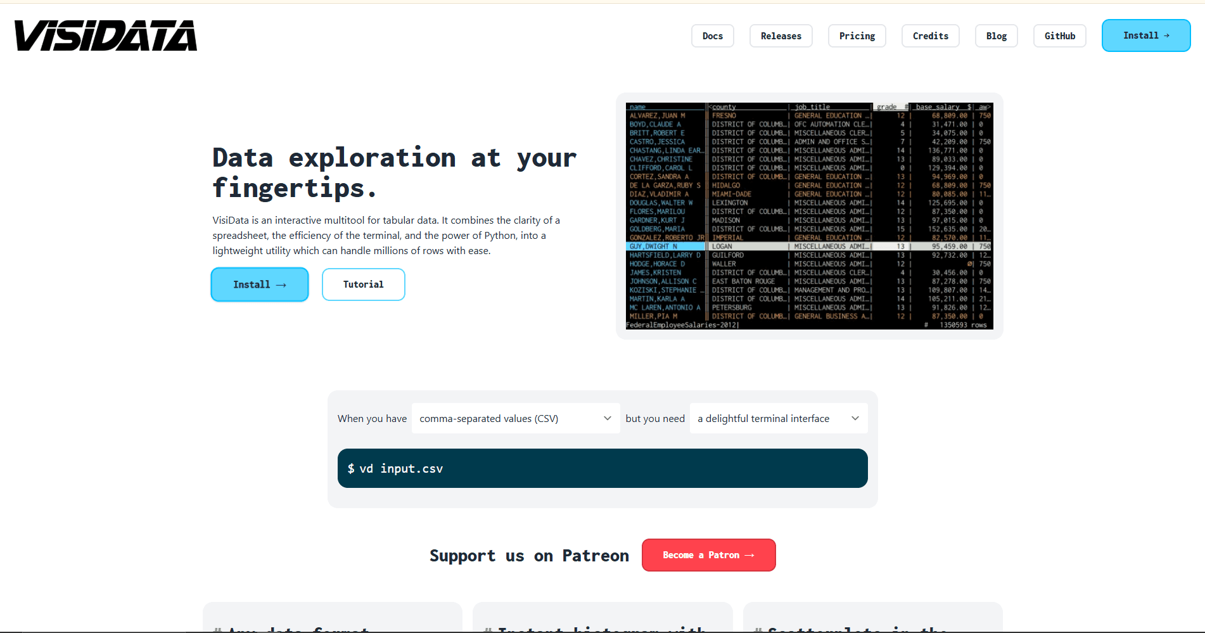Image resolution: width=1205 pixels, height=633 pixels.
Task: Click the VisiData description paragraph
Action: 386,235
